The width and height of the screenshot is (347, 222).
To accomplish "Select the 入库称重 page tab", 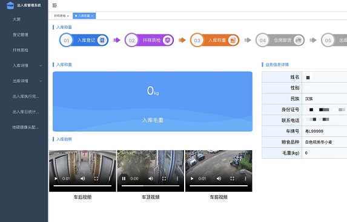I will [x=84, y=16].
